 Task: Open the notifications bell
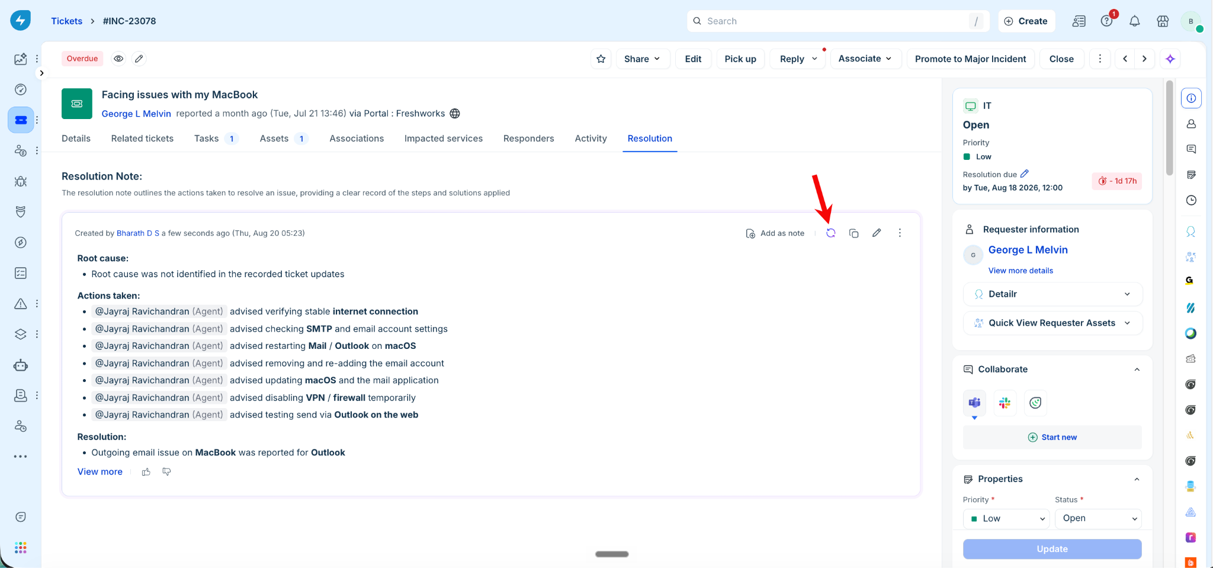point(1135,21)
